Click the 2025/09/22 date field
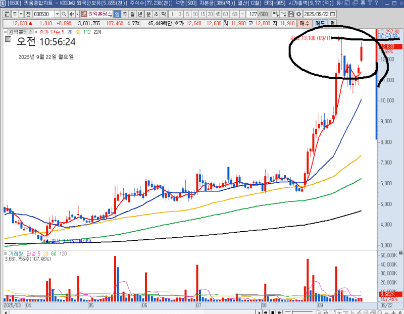Image resolution: width=404 pixels, height=314 pixels. pyautogui.click(x=316, y=14)
